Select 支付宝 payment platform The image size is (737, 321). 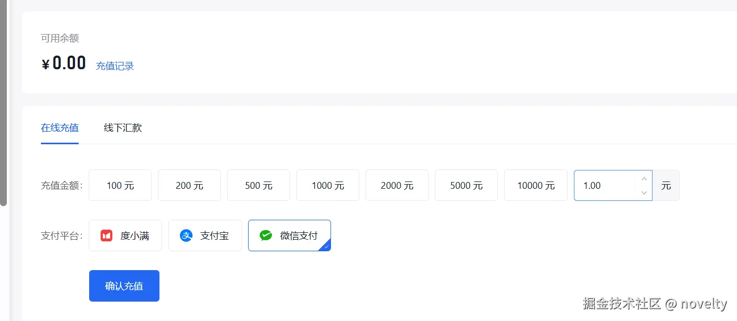coord(205,236)
